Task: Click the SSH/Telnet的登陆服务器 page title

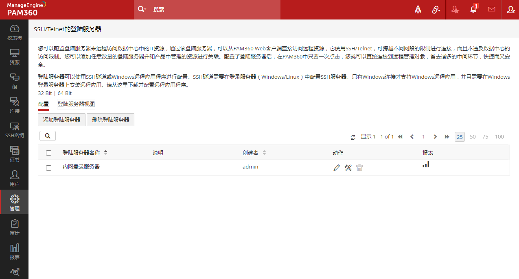Action: pyautogui.click(x=68, y=29)
